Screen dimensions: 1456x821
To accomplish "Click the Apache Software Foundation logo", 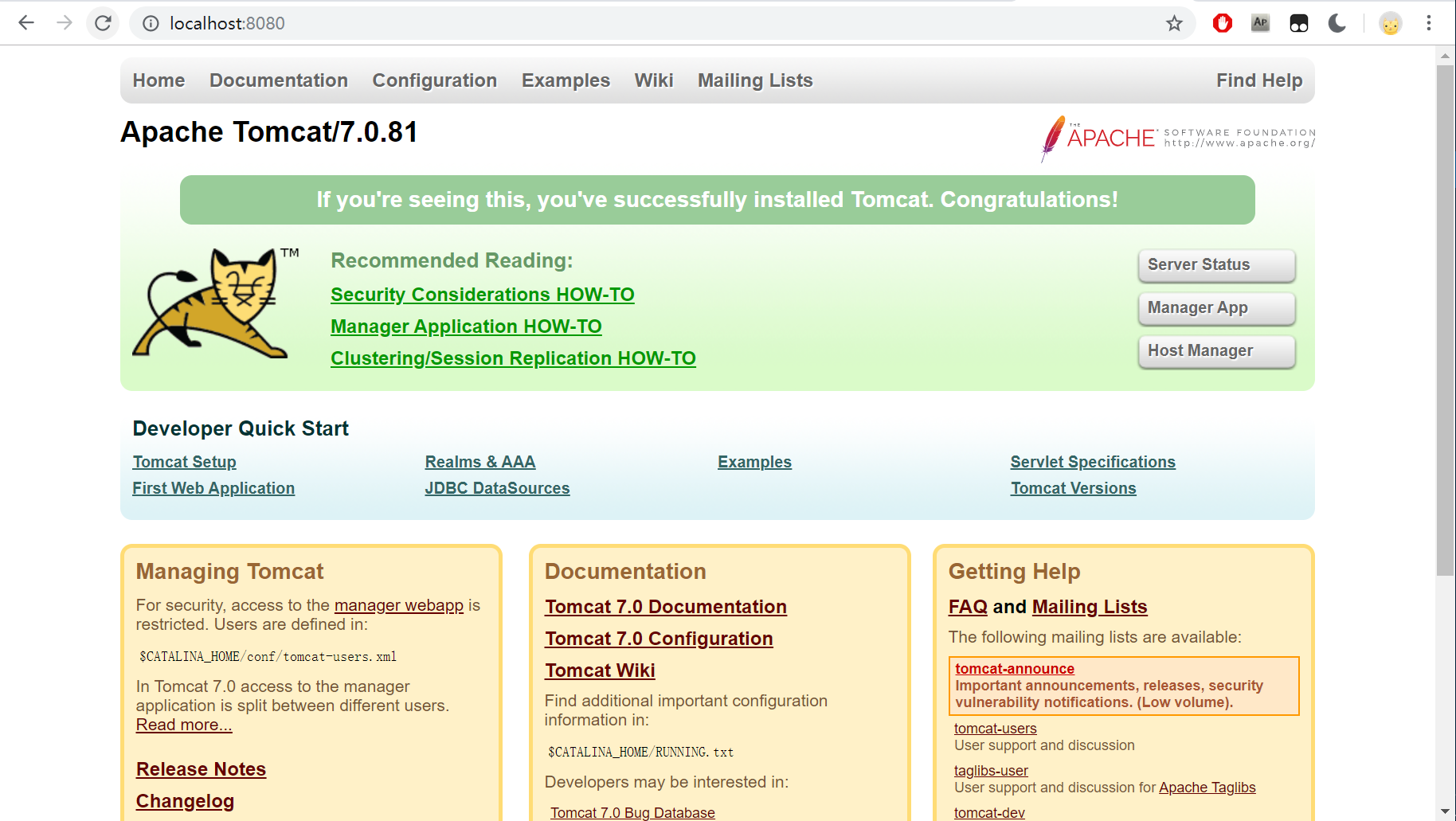I will pos(1177,138).
